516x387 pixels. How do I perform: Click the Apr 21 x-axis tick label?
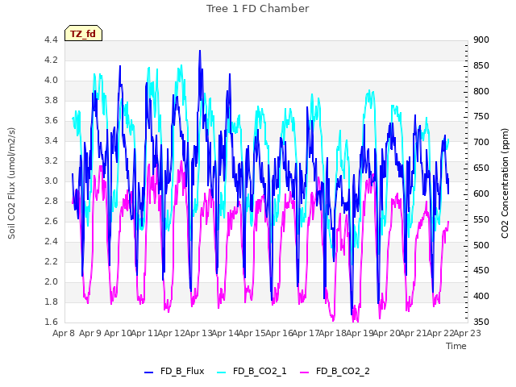point(414,333)
